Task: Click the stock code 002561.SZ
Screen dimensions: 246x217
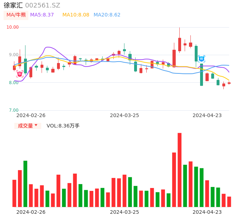Action: pos(43,5)
